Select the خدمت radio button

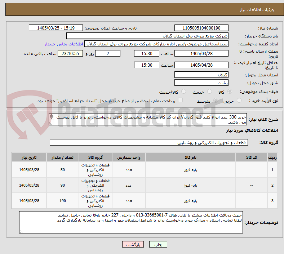pyautogui.click(x=209, y=92)
